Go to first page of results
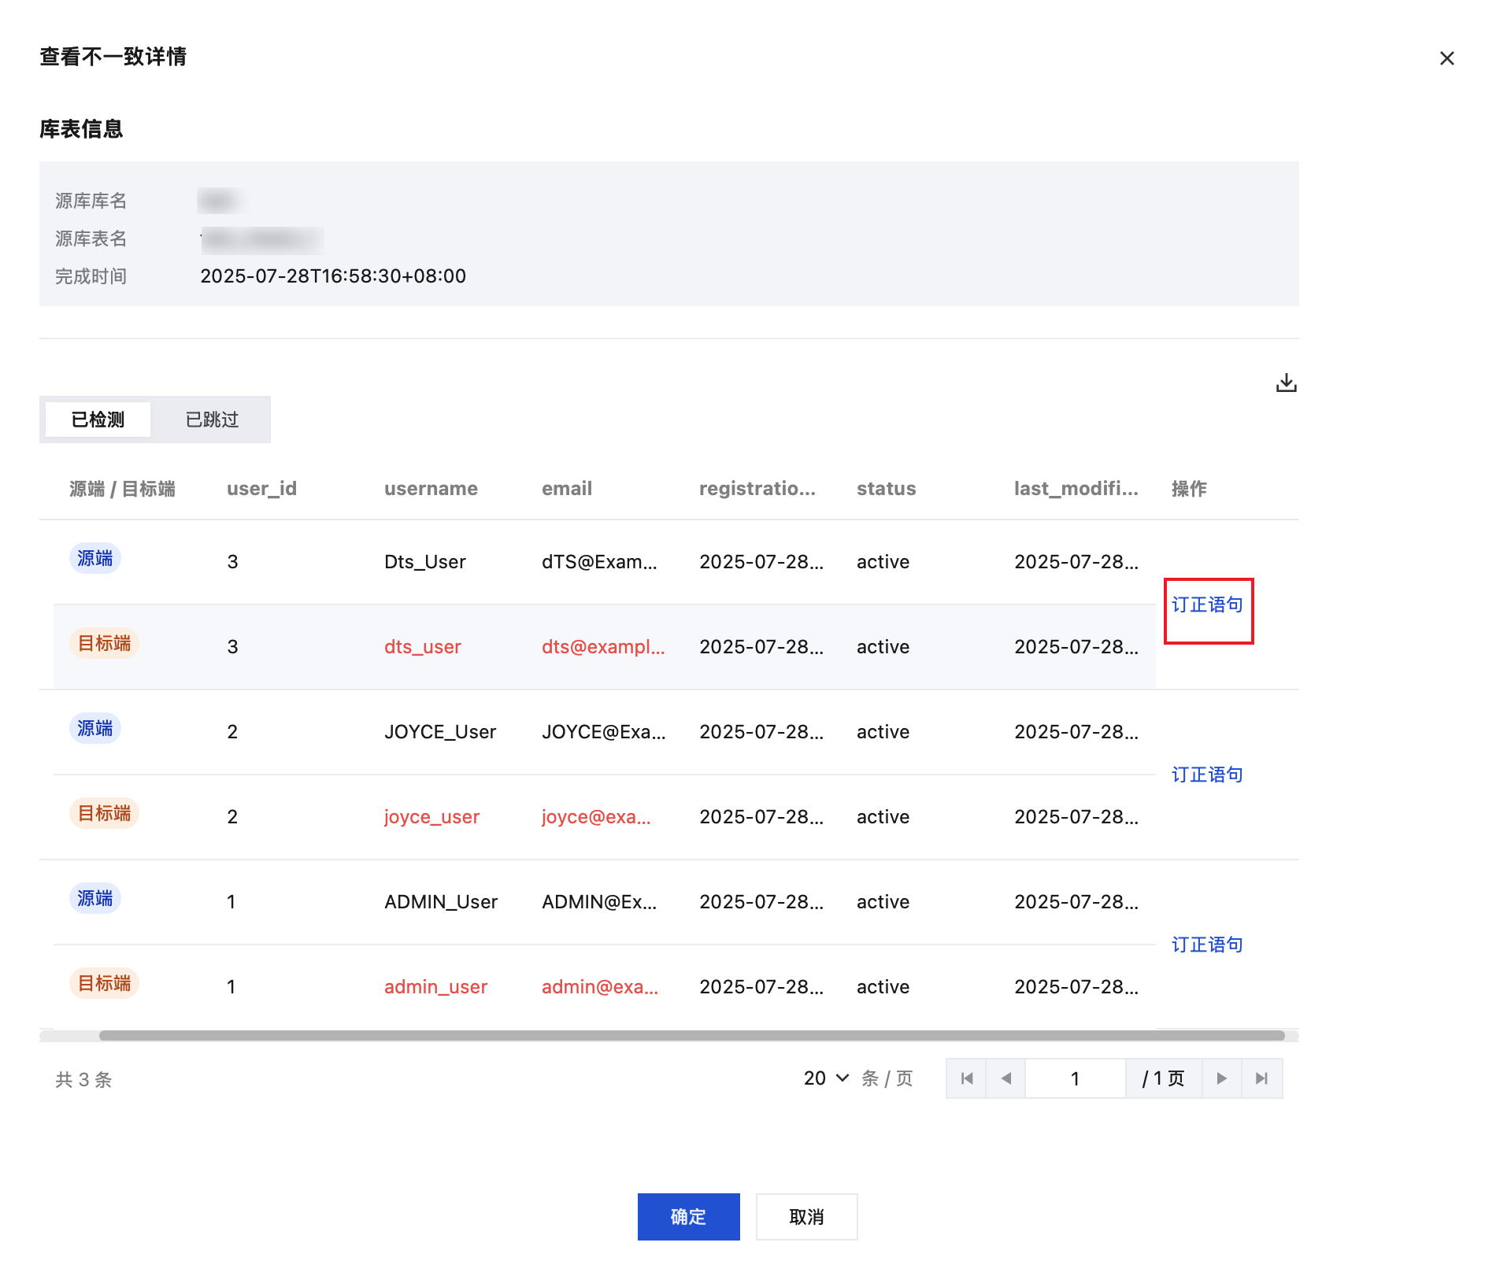Screen dimensions: 1485x1272 click(967, 1078)
